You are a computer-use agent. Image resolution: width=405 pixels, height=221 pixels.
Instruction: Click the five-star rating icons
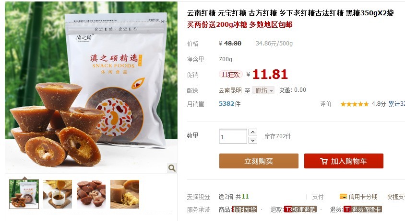point(354,104)
